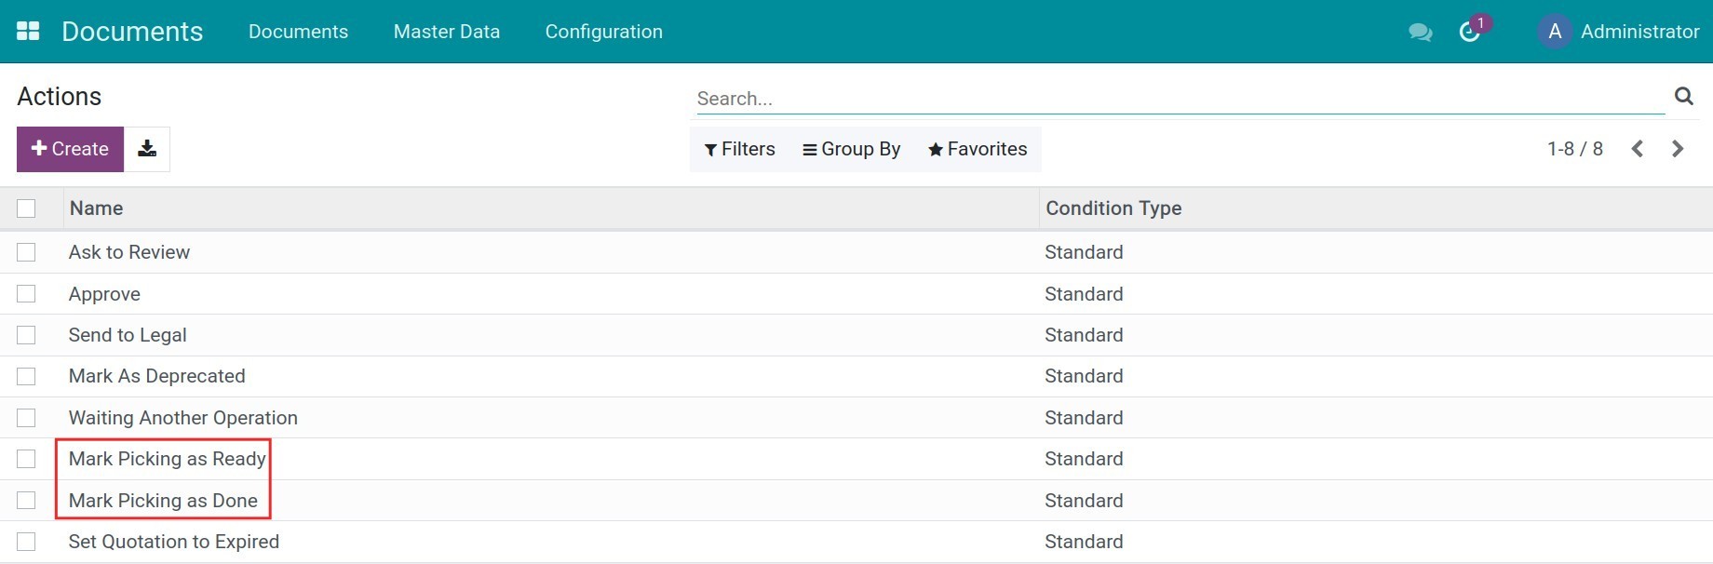Go to next page arrow

1678,149
